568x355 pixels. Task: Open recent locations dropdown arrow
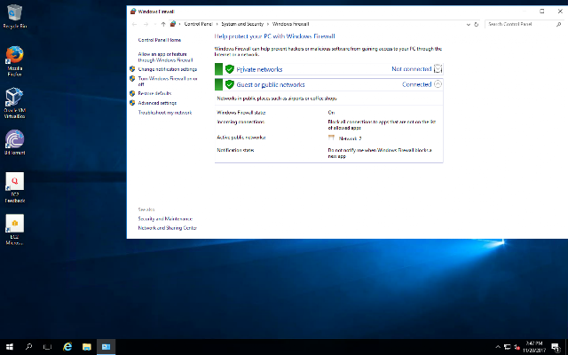pyautogui.click(x=154, y=24)
